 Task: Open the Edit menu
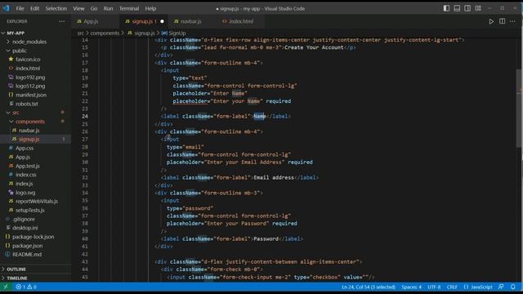pyautogui.click(x=34, y=9)
